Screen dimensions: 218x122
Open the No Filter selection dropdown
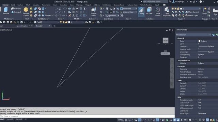[x=149, y=11]
